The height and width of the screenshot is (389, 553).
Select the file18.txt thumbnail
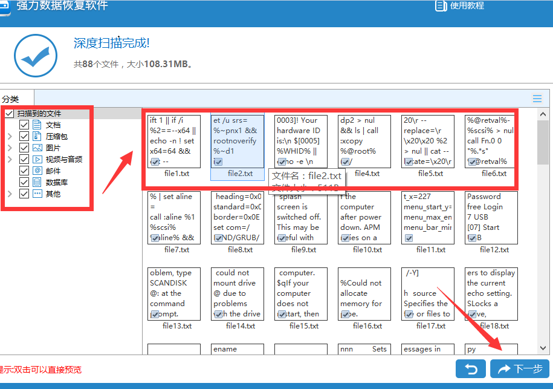[491, 294]
